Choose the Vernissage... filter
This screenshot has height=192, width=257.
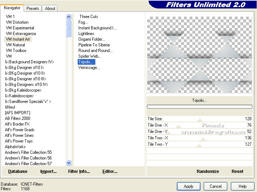pyautogui.click(x=89, y=68)
